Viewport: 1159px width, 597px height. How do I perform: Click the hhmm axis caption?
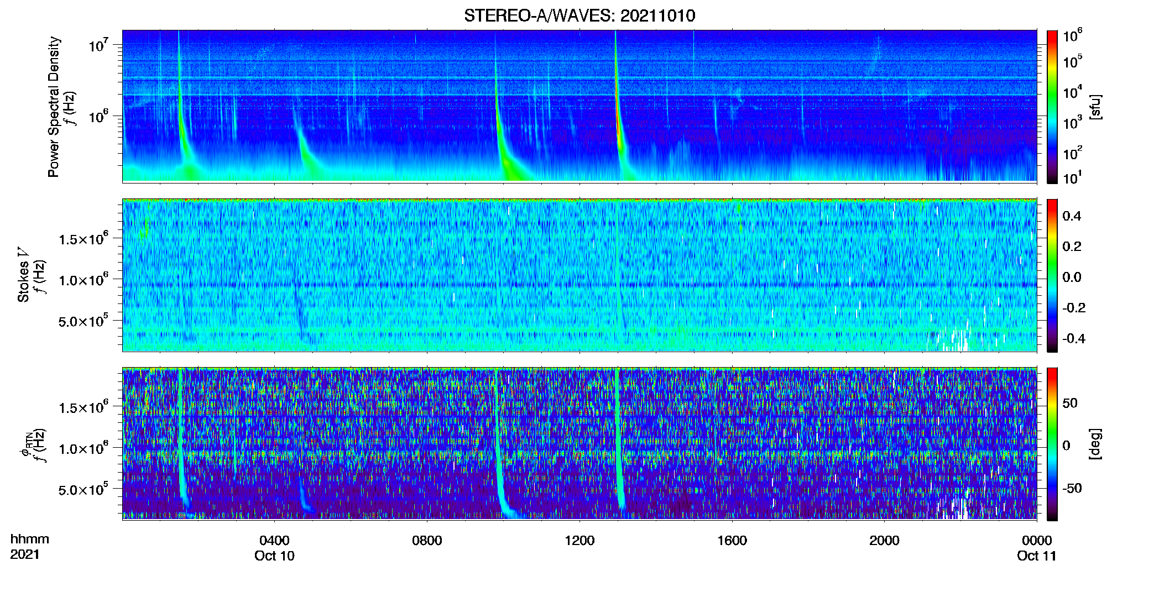point(30,540)
